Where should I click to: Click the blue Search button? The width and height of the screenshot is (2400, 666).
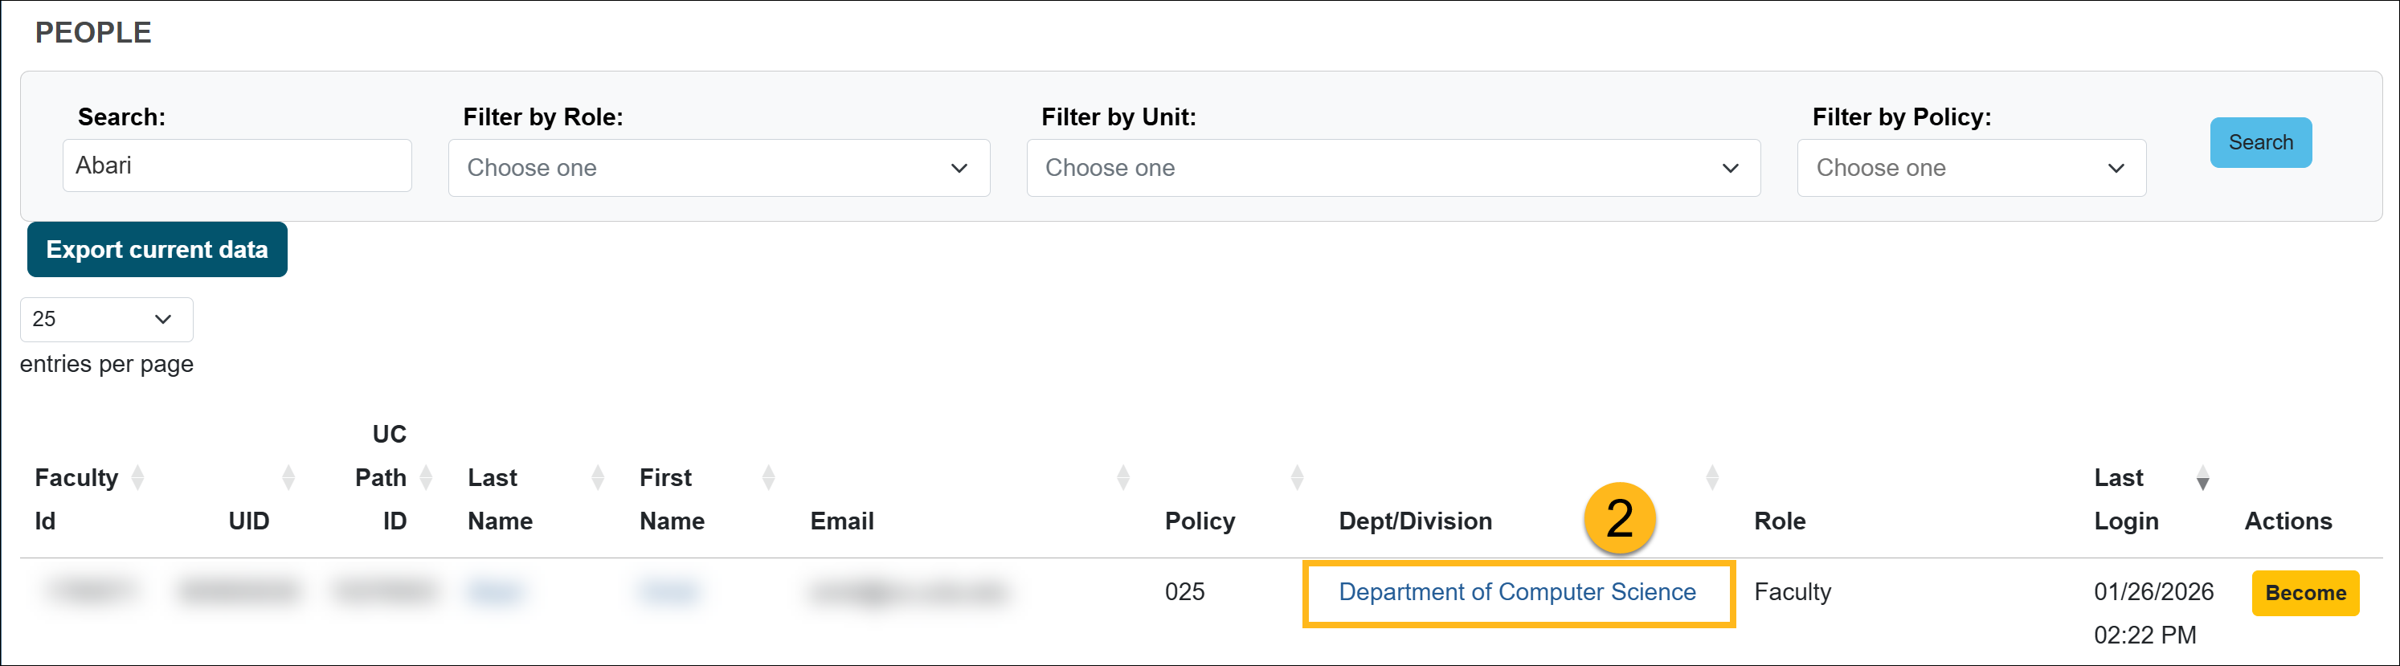coord(2260,142)
